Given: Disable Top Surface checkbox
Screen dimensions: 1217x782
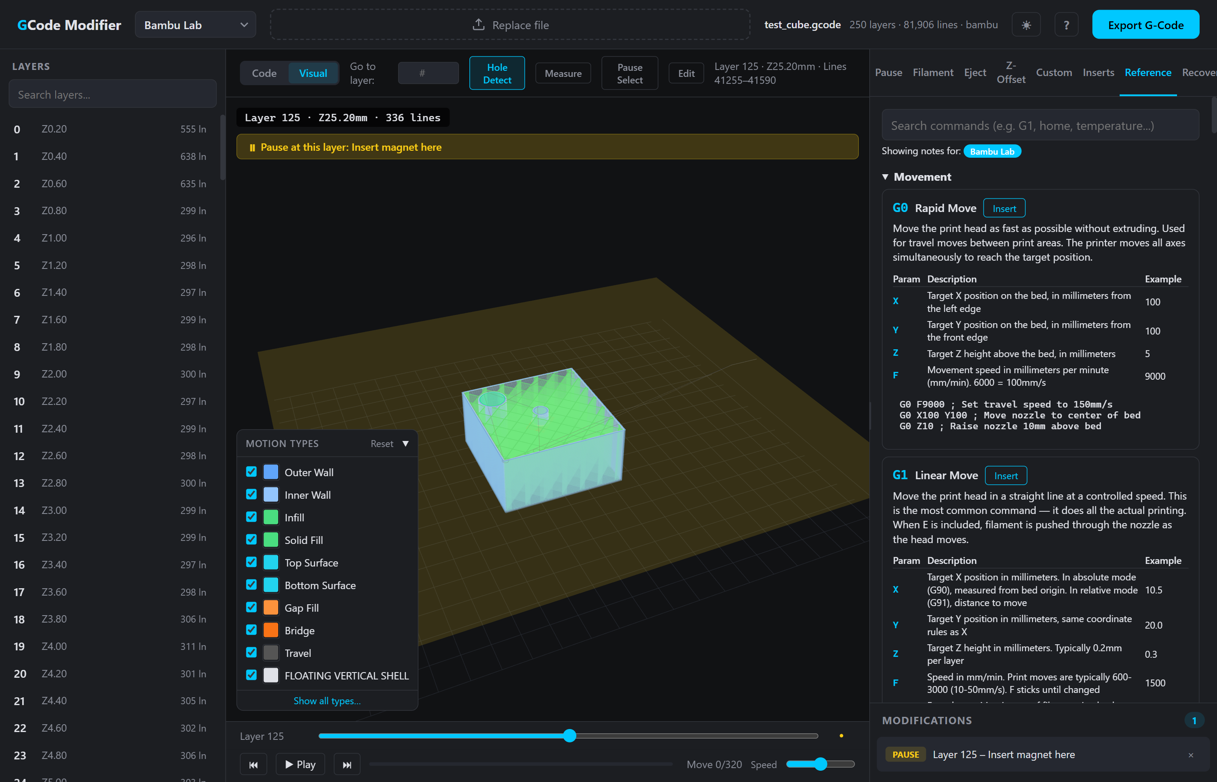Looking at the screenshot, I should [x=251, y=562].
